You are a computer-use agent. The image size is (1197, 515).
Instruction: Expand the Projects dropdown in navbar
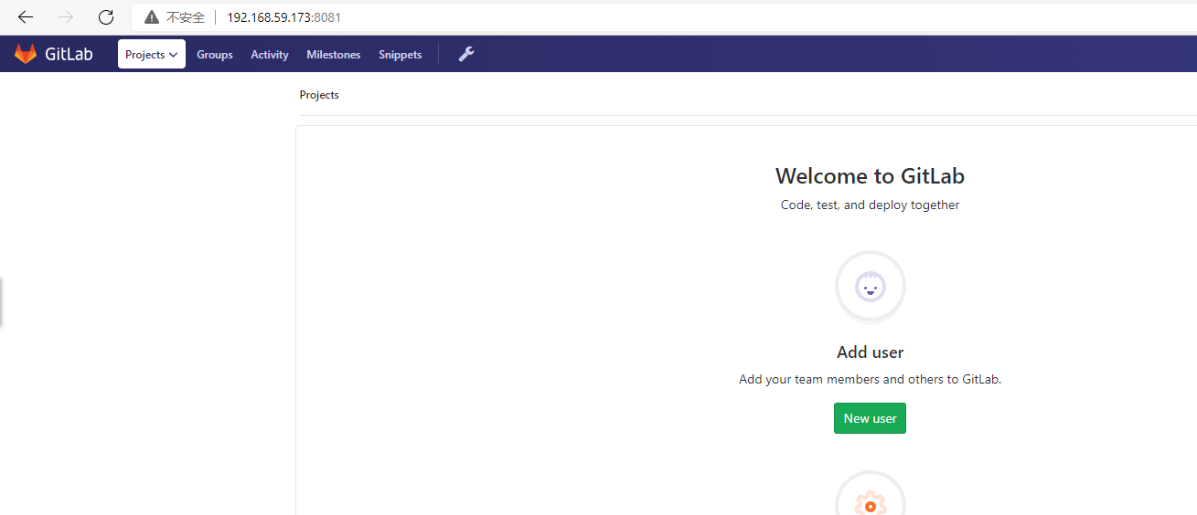point(152,54)
